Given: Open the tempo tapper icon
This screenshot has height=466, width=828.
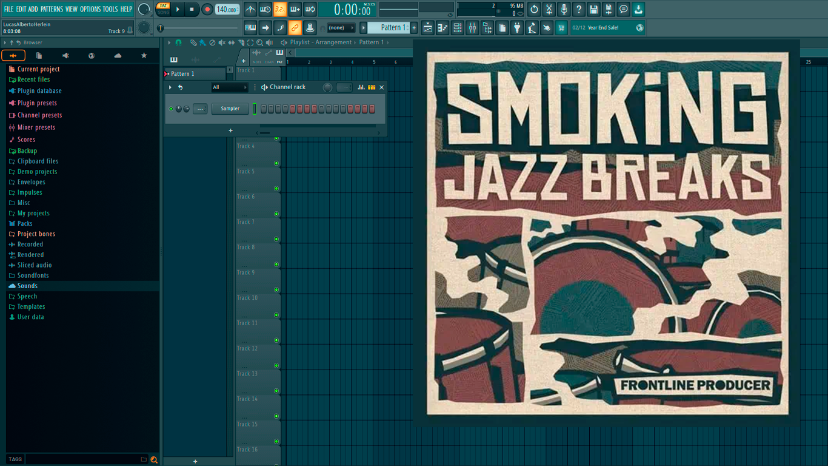Looking at the screenshot, I should [x=532, y=28].
